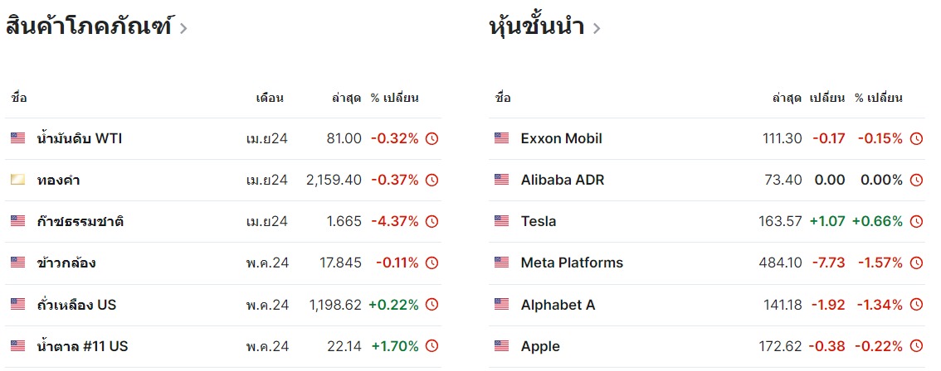Screen dimensions: 941x371
Task: Open the ข้าวกล้อง commodity link
Action: click(x=66, y=263)
